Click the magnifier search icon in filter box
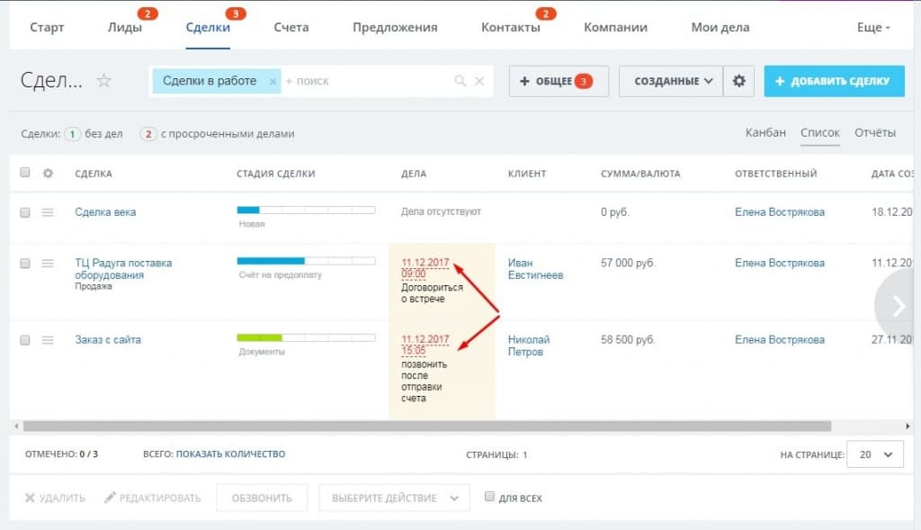The image size is (921, 530). [460, 81]
